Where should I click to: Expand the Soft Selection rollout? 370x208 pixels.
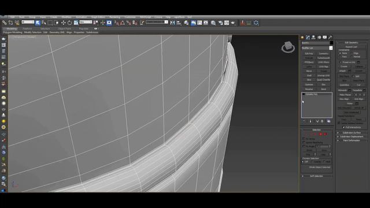(317, 176)
